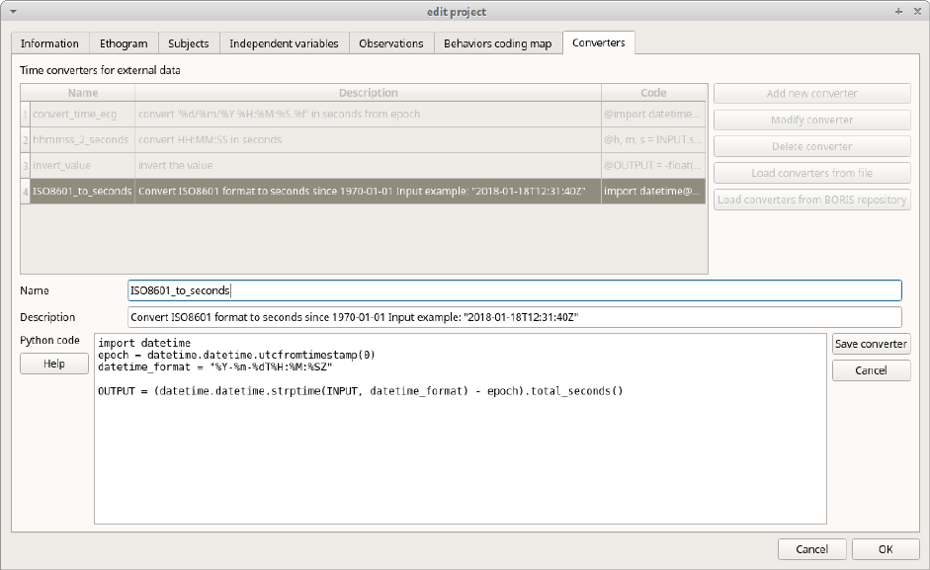The image size is (930, 570).
Task: Select the ISO8601_to_seconds converter row
Action: [82, 191]
